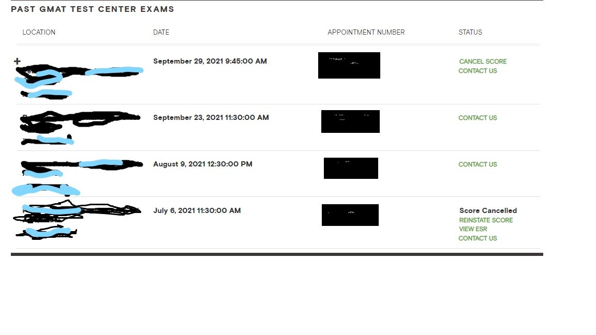Open the VIEW ESR link
Screen dimensions: 596x335
click(x=473, y=229)
